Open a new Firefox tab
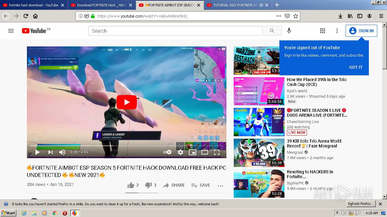Viewport: 387px width, 217px height. click(277, 5)
